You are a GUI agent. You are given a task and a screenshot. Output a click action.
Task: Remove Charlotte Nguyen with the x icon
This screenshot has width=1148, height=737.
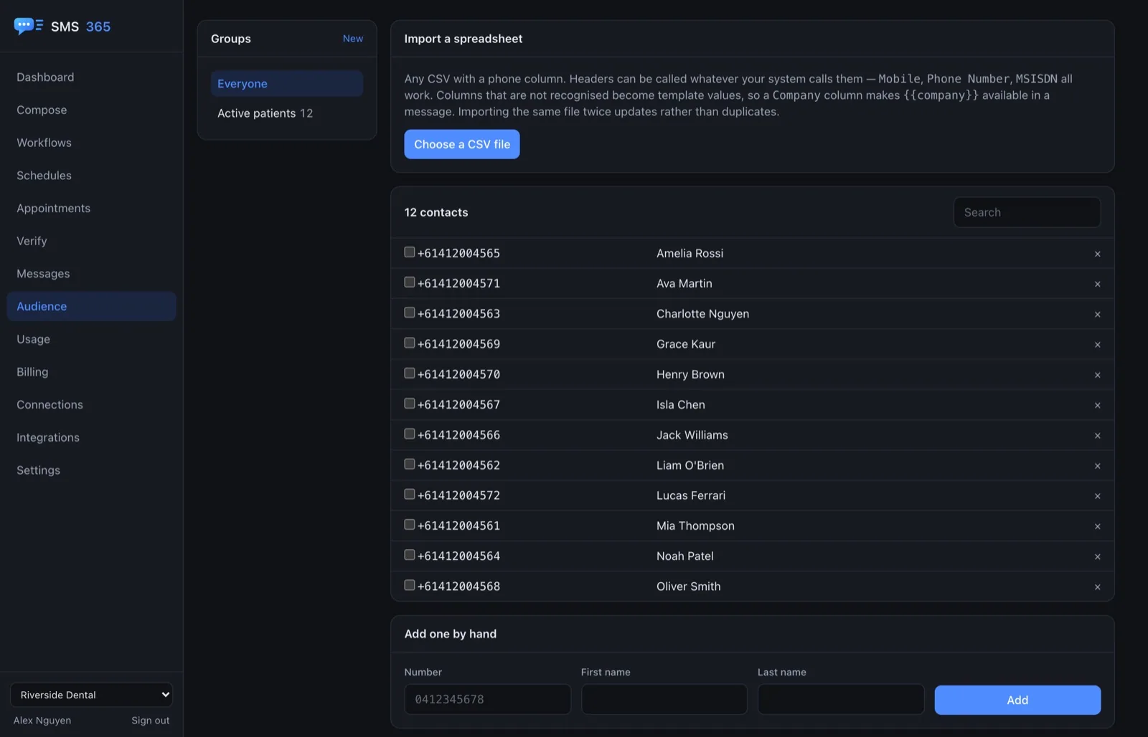1097,314
